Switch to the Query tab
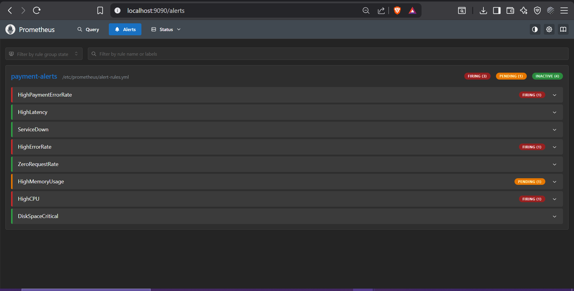This screenshot has width=574, height=291. [x=88, y=29]
